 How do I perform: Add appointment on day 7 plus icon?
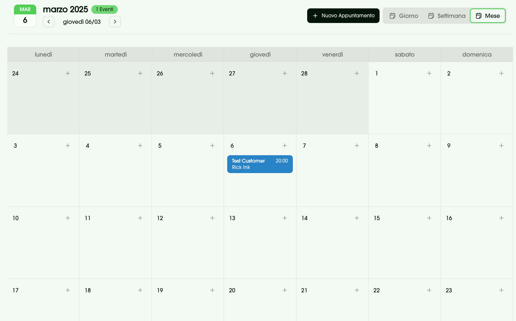pyautogui.click(x=357, y=145)
